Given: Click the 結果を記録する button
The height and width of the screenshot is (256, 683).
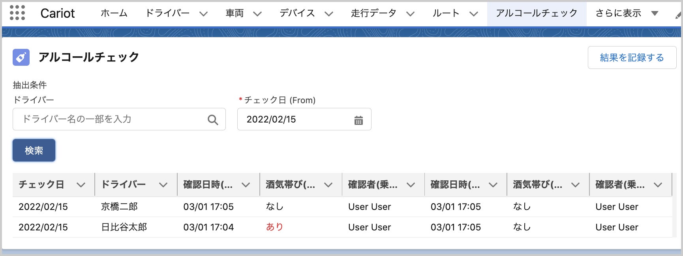Looking at the screenshot, I should [x=632, y=58].
